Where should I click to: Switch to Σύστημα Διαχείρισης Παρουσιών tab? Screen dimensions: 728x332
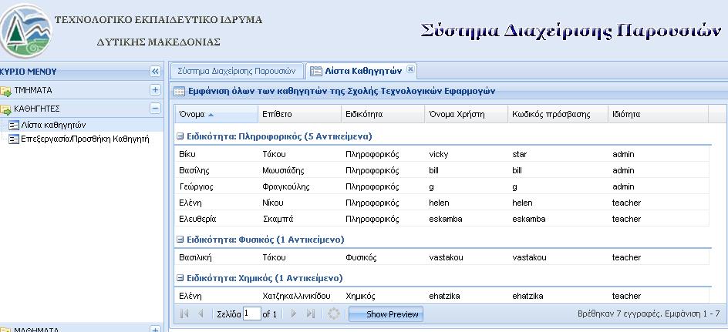pos(236,71)
